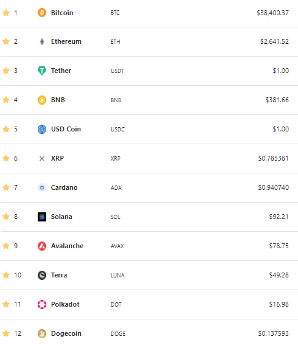Unstar Cardano from the watchlist
298x348 pixels.
click(6, 187)
